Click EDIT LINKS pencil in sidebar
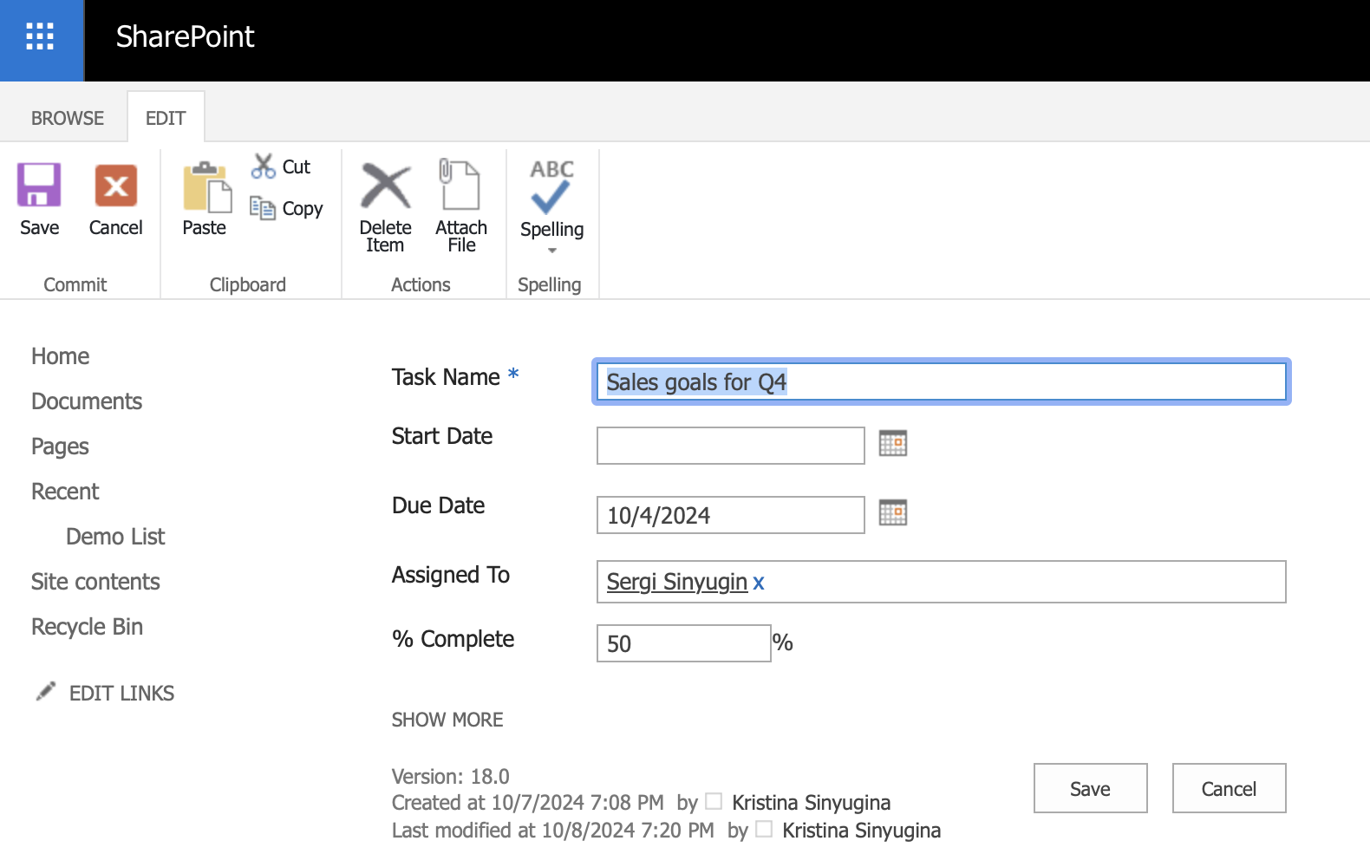 tap(46, 692)
